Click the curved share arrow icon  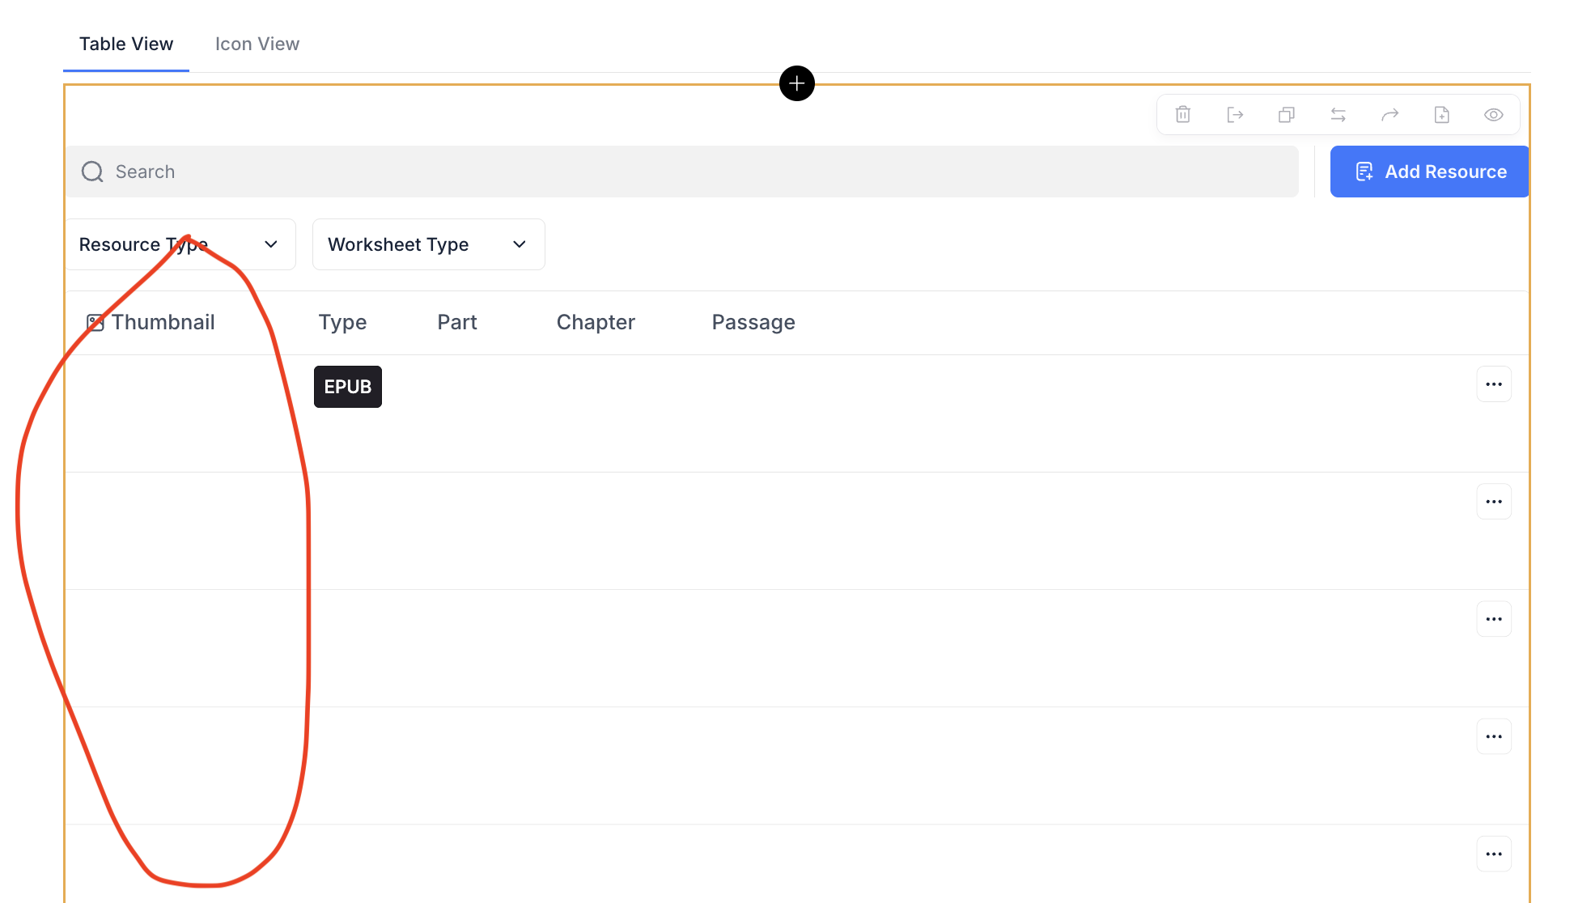tap(1389, 115)
